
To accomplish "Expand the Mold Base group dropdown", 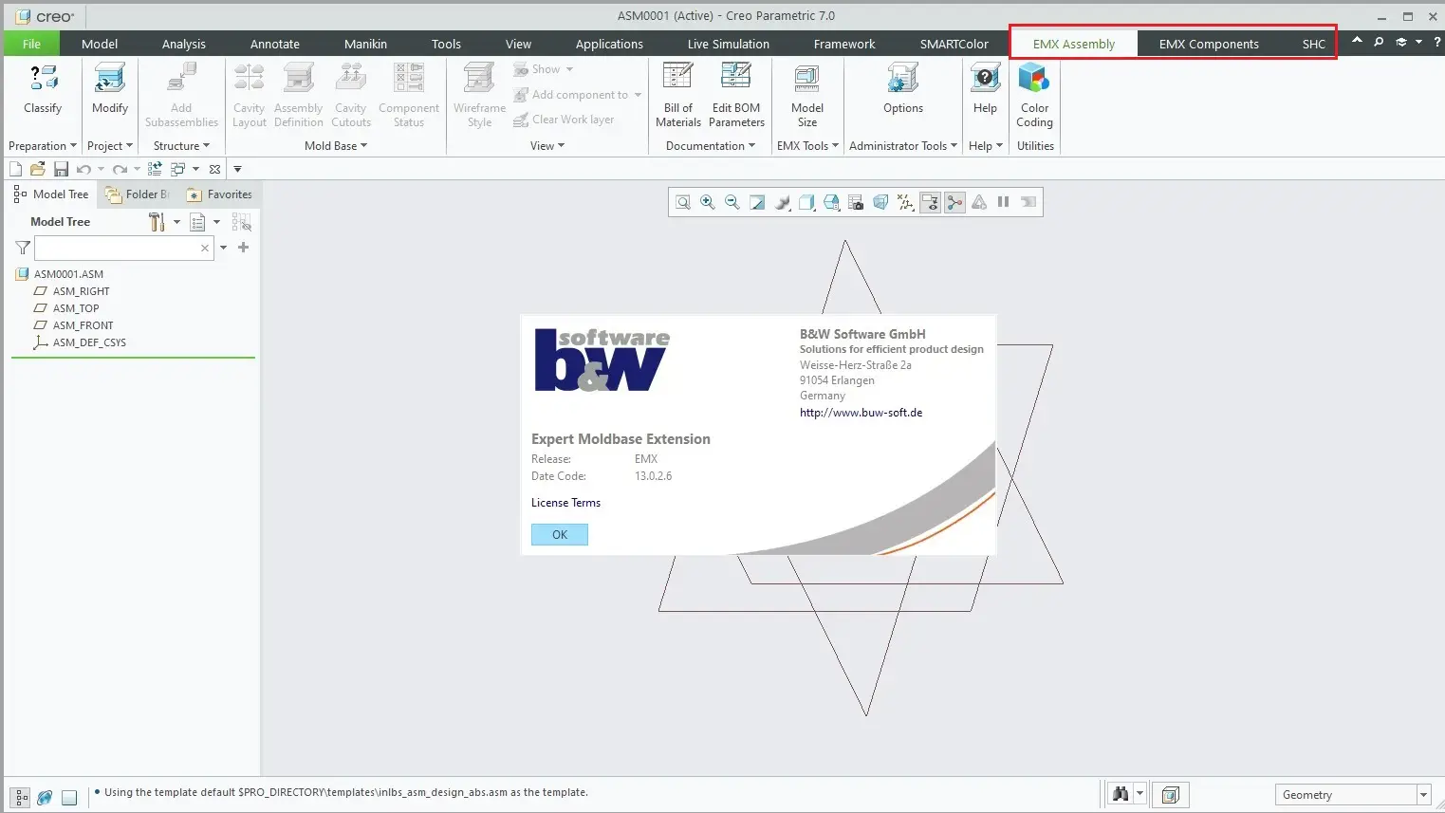I will 336,146.
